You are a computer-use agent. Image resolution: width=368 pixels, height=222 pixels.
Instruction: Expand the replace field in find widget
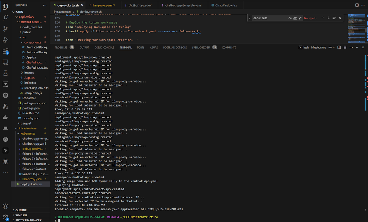point(250,18)
